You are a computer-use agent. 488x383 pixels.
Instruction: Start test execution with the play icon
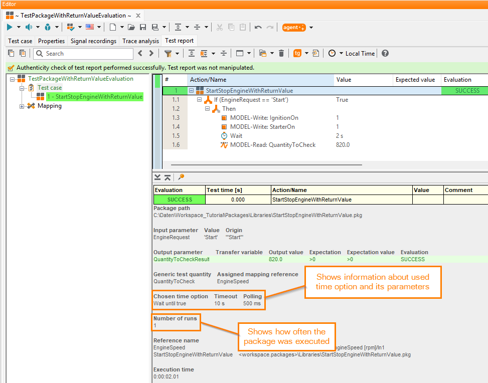pyautogui.click(x=10, y=28)
